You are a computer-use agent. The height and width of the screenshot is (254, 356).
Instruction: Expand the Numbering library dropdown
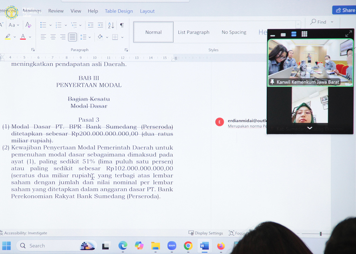(x=66, y=25)
